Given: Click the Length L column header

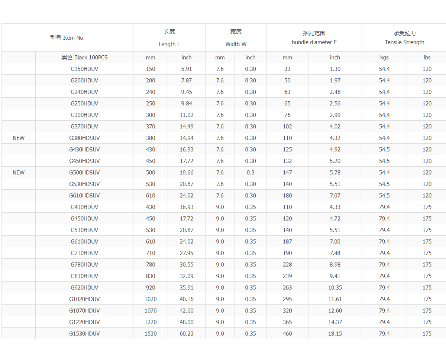Looking at the screenshot, I should pos(169,38).
